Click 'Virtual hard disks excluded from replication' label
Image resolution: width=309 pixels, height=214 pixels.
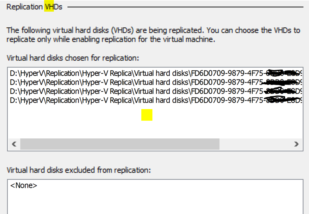[79, 170]
